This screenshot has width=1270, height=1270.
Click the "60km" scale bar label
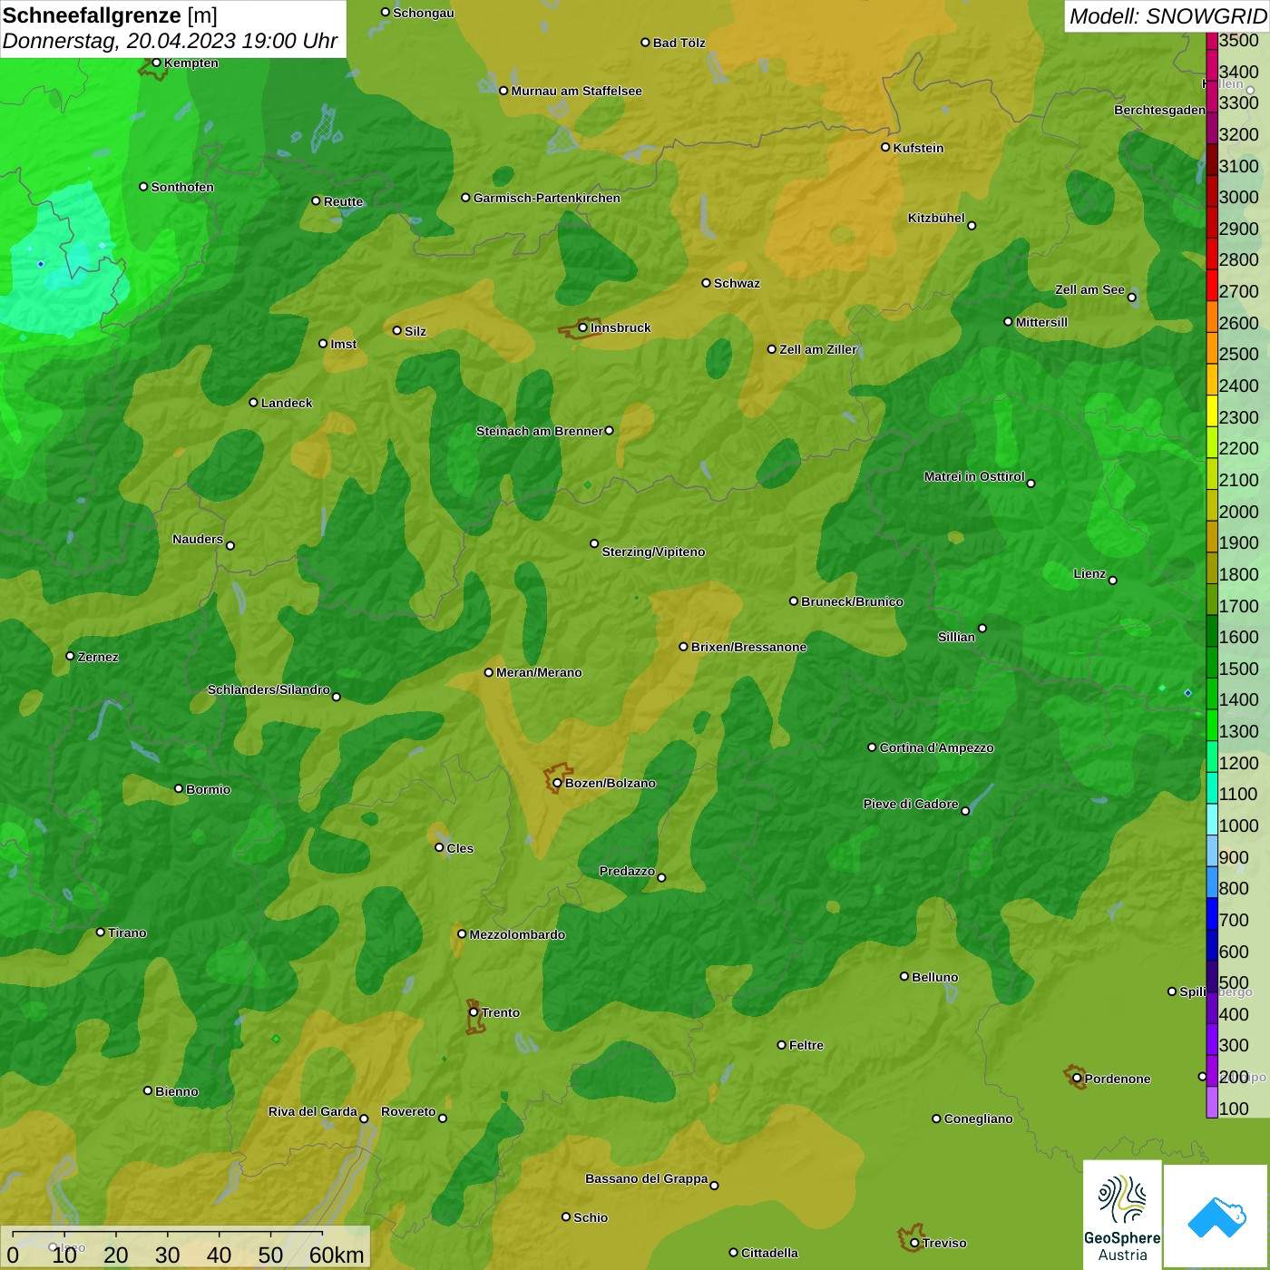click(337, 1255)
